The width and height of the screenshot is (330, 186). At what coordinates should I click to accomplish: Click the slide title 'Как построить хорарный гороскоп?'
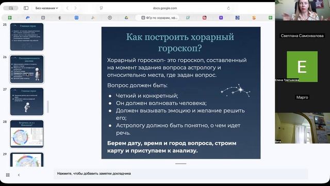pyautogui.click(x=180, y=42)
